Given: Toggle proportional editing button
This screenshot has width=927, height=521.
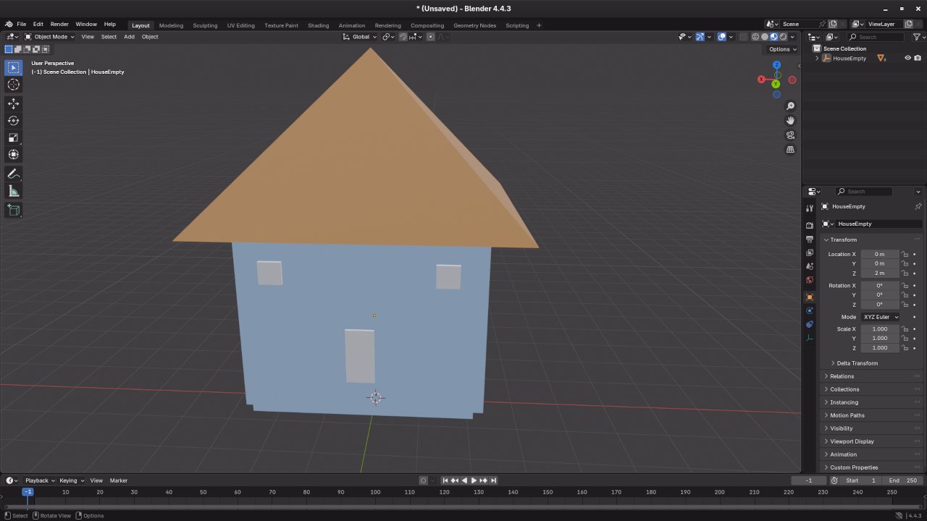Looking at the screenshot, I should (431, 37).
